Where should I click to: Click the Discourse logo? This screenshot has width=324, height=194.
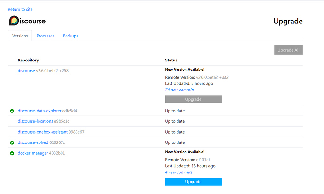(x=27, y=21)
